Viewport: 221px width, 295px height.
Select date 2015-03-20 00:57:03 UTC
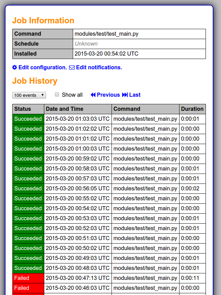pos(78,178)
